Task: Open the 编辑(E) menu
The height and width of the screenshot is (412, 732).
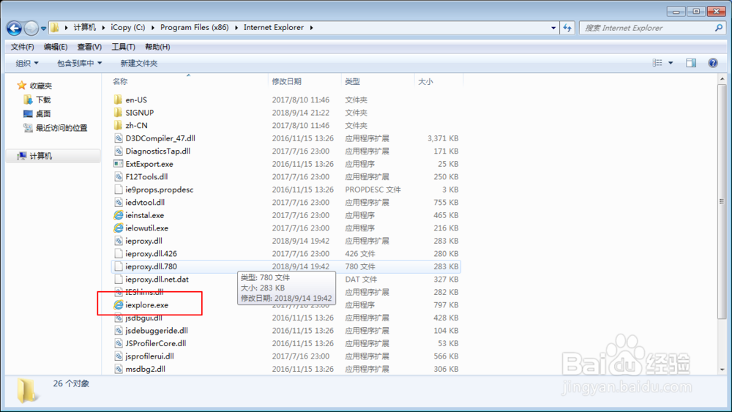Action: pos(56,47)
